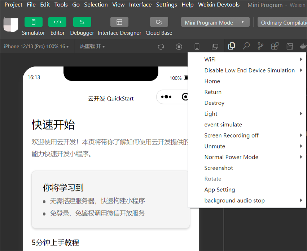Select the Rotate menu entry
The image size is (307, 251).
coord(247,179)
